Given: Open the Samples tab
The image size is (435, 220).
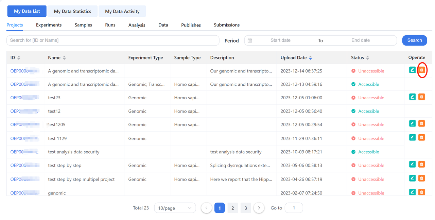Looking at the screenshot, I should pyautogui.click(x=83, y=25).
